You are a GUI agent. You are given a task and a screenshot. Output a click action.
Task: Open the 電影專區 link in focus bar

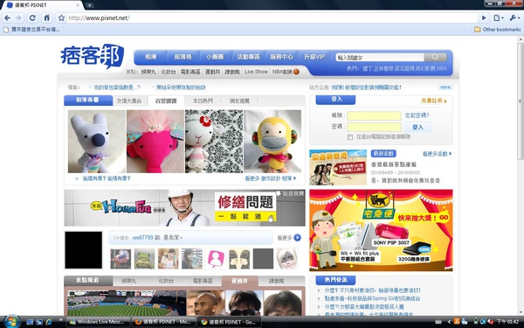(190, 72)
